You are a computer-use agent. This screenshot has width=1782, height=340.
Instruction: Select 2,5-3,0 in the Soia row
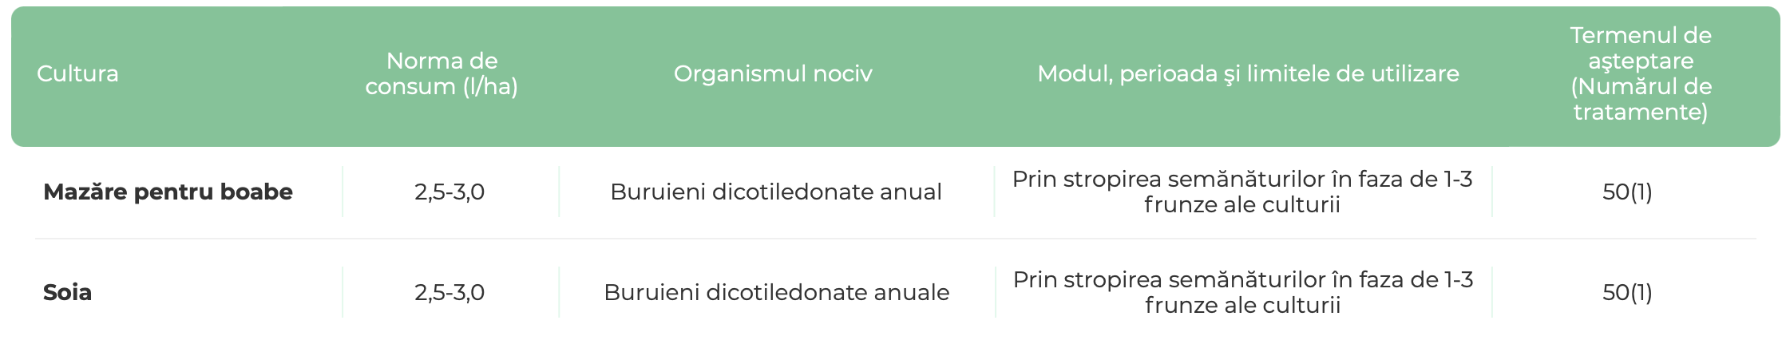click(449, 293)
